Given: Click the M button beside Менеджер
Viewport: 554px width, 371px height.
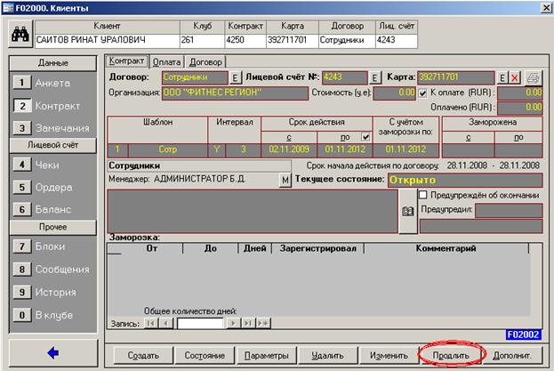Looking at the screenshot, I should point(285,181).
